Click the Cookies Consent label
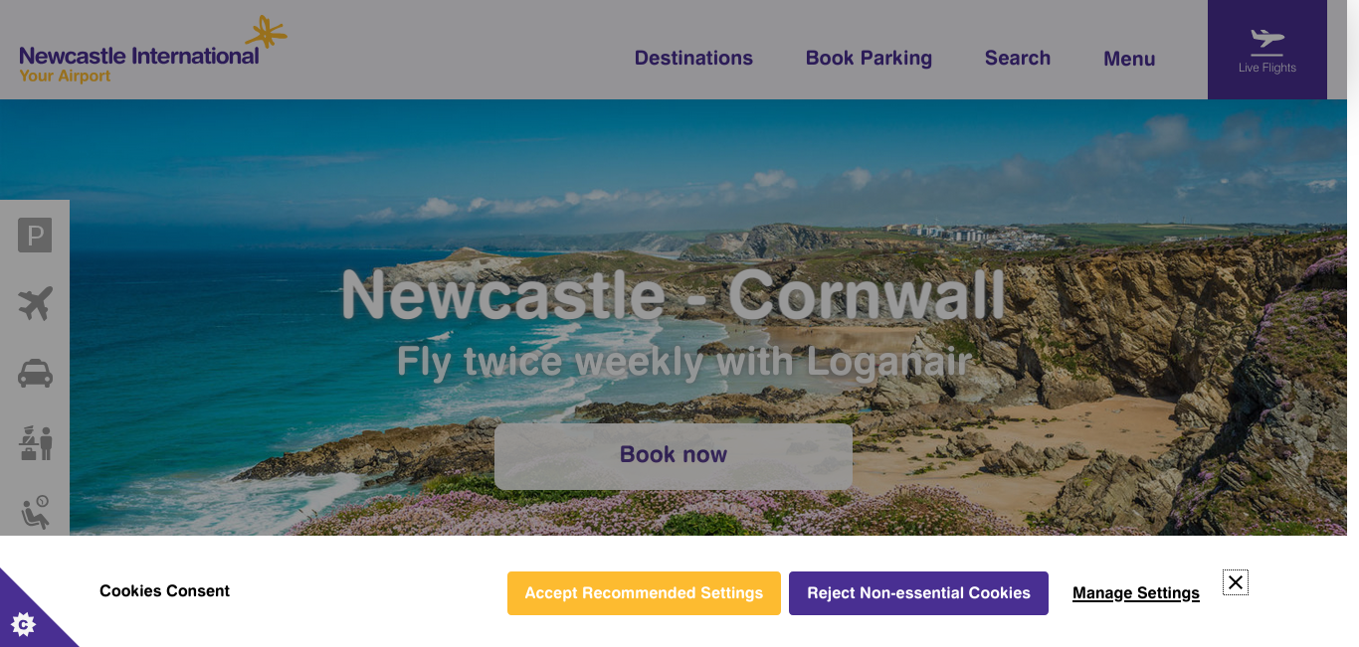 click(x=164, y=590)
